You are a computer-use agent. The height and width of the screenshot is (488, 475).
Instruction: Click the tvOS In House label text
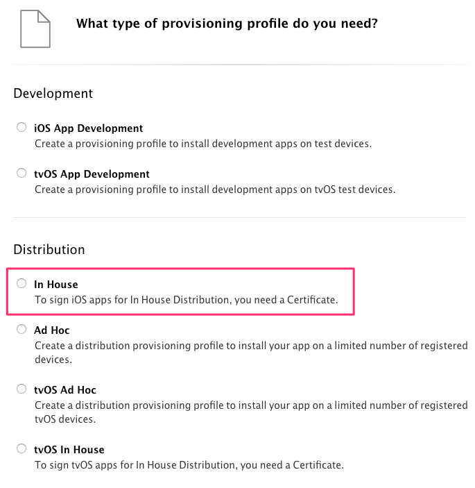[69, 450]
